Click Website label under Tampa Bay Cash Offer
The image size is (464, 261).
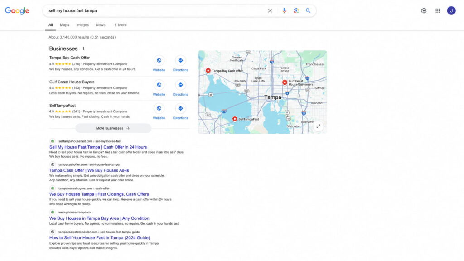pyautogui.click(x=159, y=70)
